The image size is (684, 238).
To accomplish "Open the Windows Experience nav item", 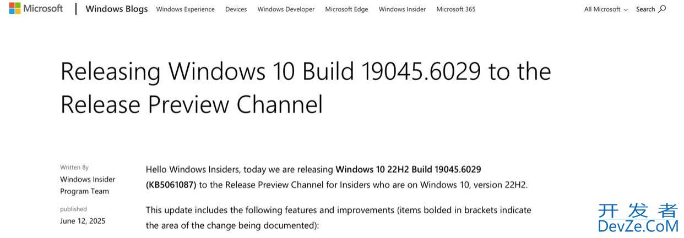I will click(x=185, y=9).
